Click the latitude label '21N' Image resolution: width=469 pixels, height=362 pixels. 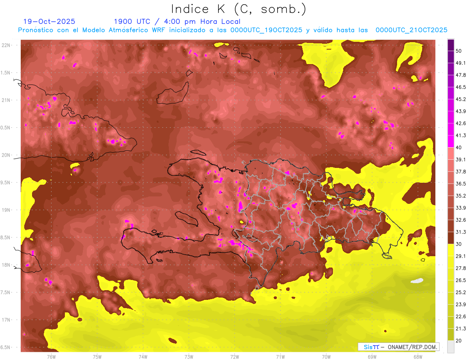click(7, 100)
